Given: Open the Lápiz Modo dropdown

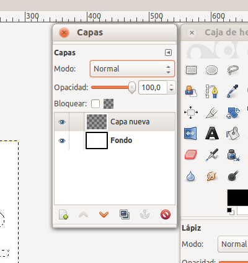Looking at the screenshot, I should pyautogui.click(x=233, y=244).
